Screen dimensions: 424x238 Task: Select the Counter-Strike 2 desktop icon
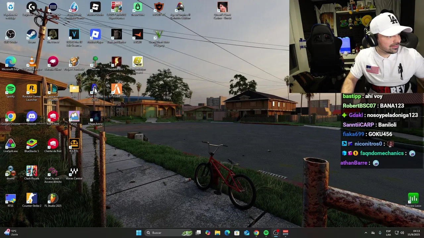[32, 200]
